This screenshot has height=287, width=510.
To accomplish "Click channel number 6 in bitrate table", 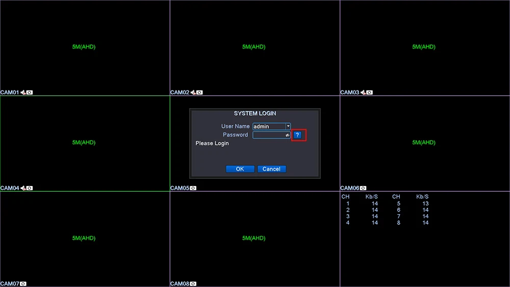I will (398, 210).
